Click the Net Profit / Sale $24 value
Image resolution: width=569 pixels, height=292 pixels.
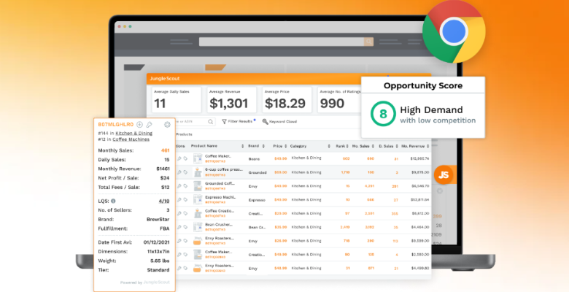coord(165,178)
